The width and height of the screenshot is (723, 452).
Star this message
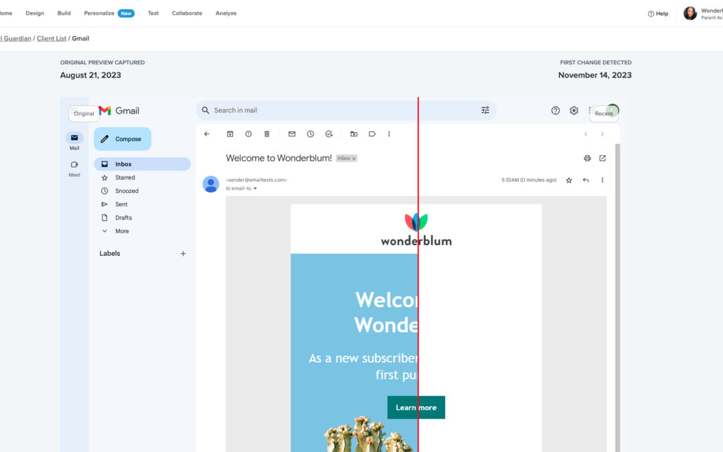tap(569, 180)
